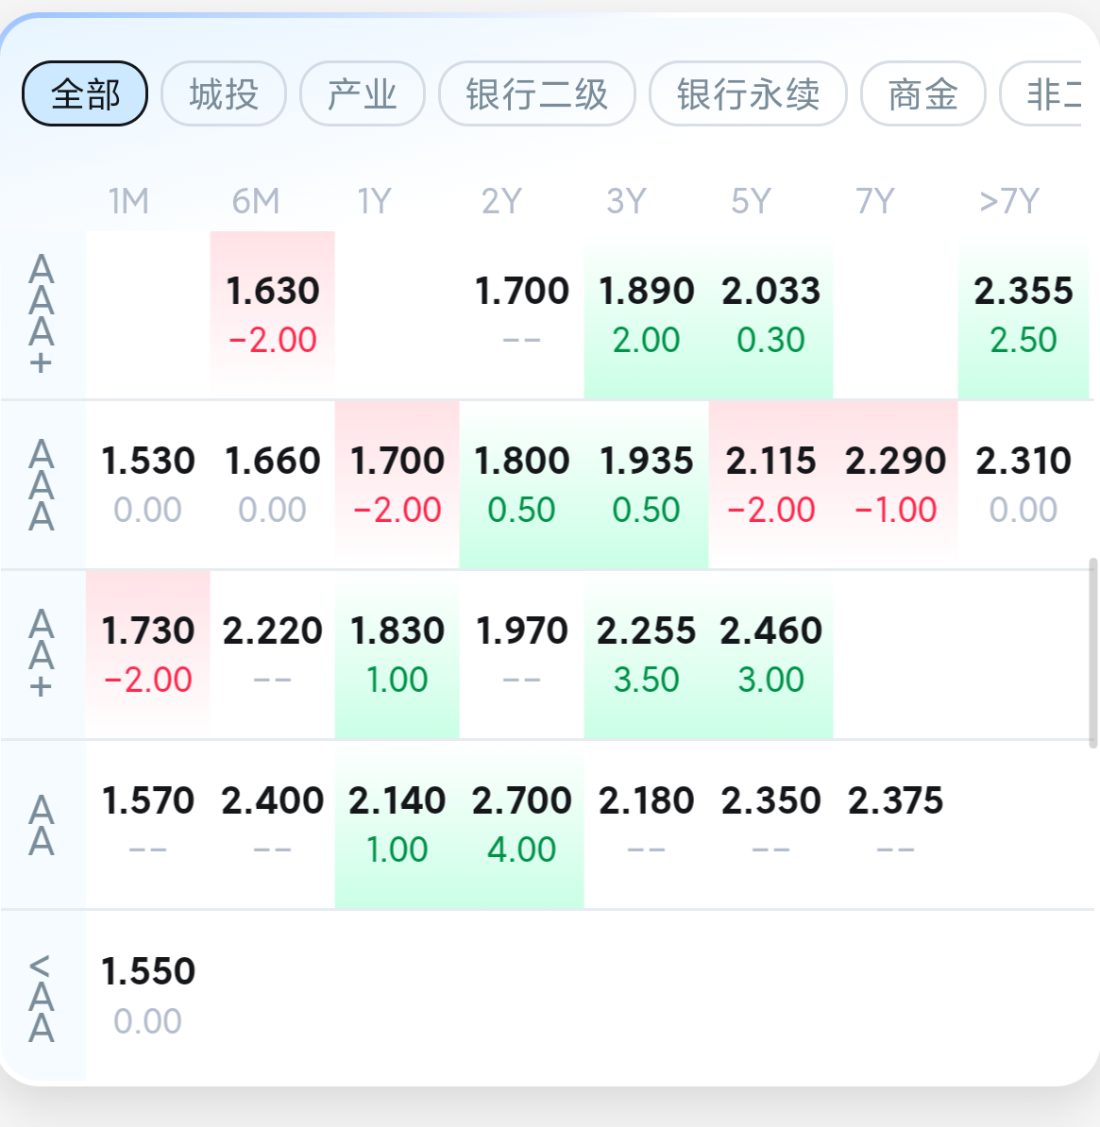Viewport: 1100px width, 1127px height.
Task: Click the AAA+ 6M cell 1.630
Action: point(273,313)
